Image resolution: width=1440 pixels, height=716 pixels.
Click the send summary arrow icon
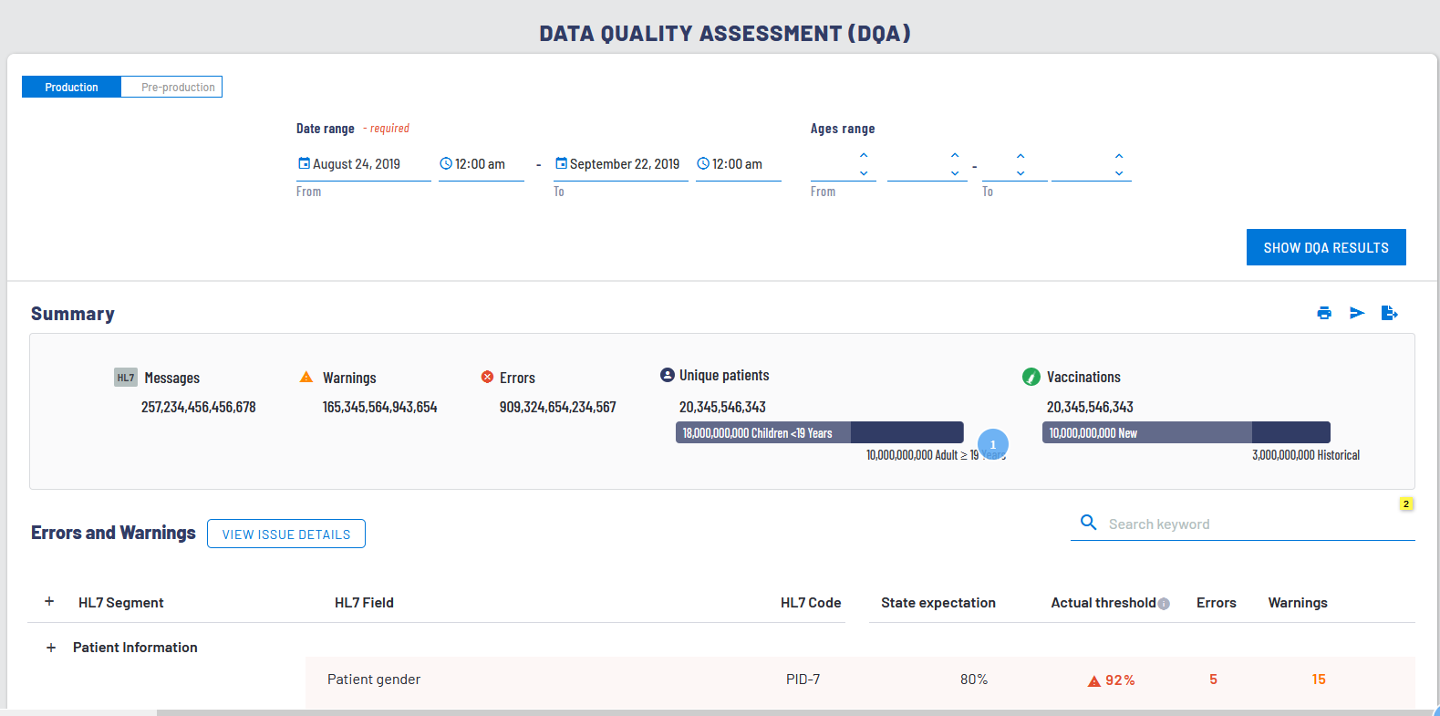[x=1357, y=313]
